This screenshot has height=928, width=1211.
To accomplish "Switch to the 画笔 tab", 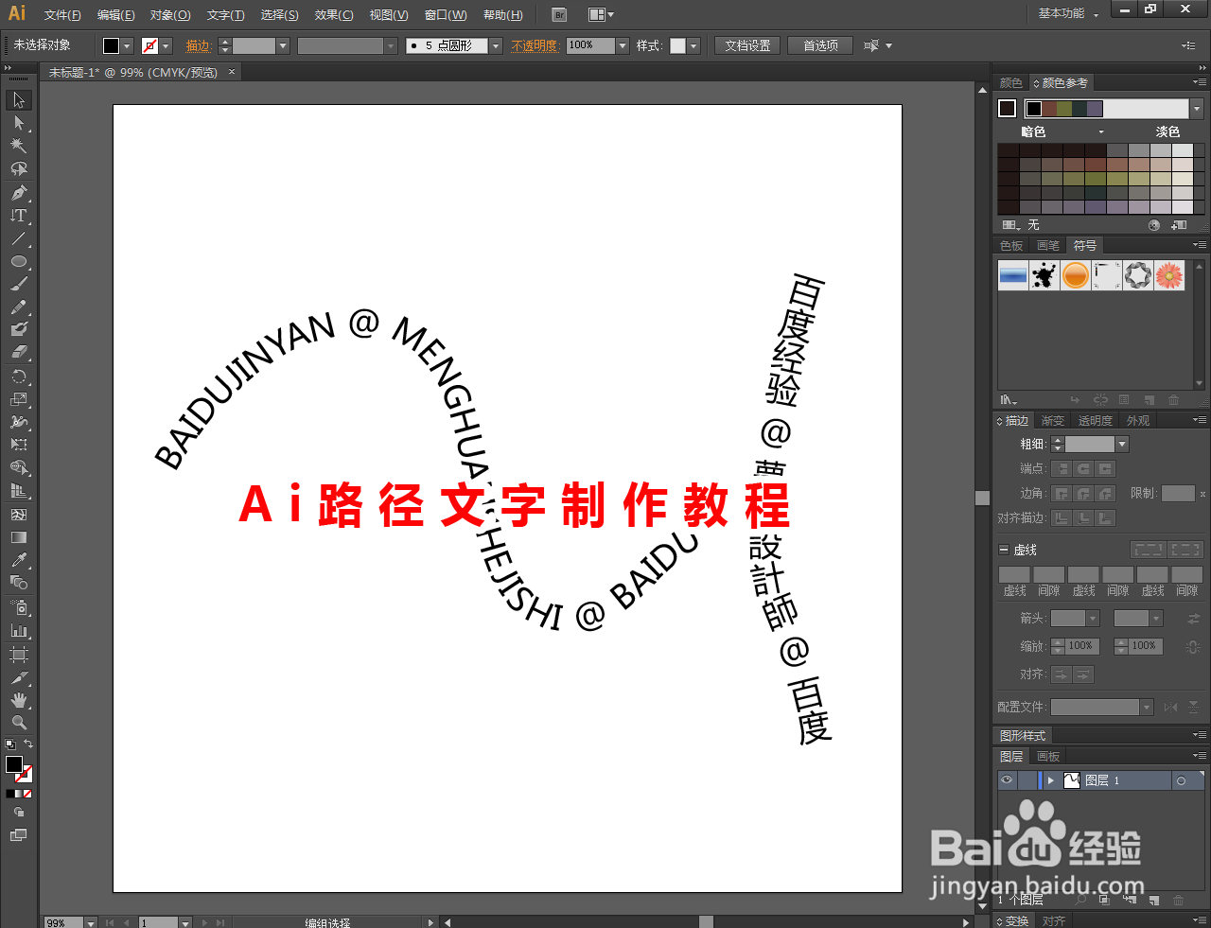I will (1048, 245).
